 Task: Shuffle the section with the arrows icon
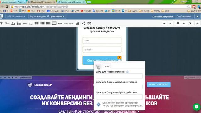(x=16, y=78)
